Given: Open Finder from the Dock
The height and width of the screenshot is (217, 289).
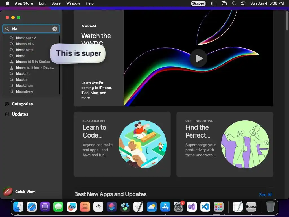Looking at the screenshot, I should point(18,207).
